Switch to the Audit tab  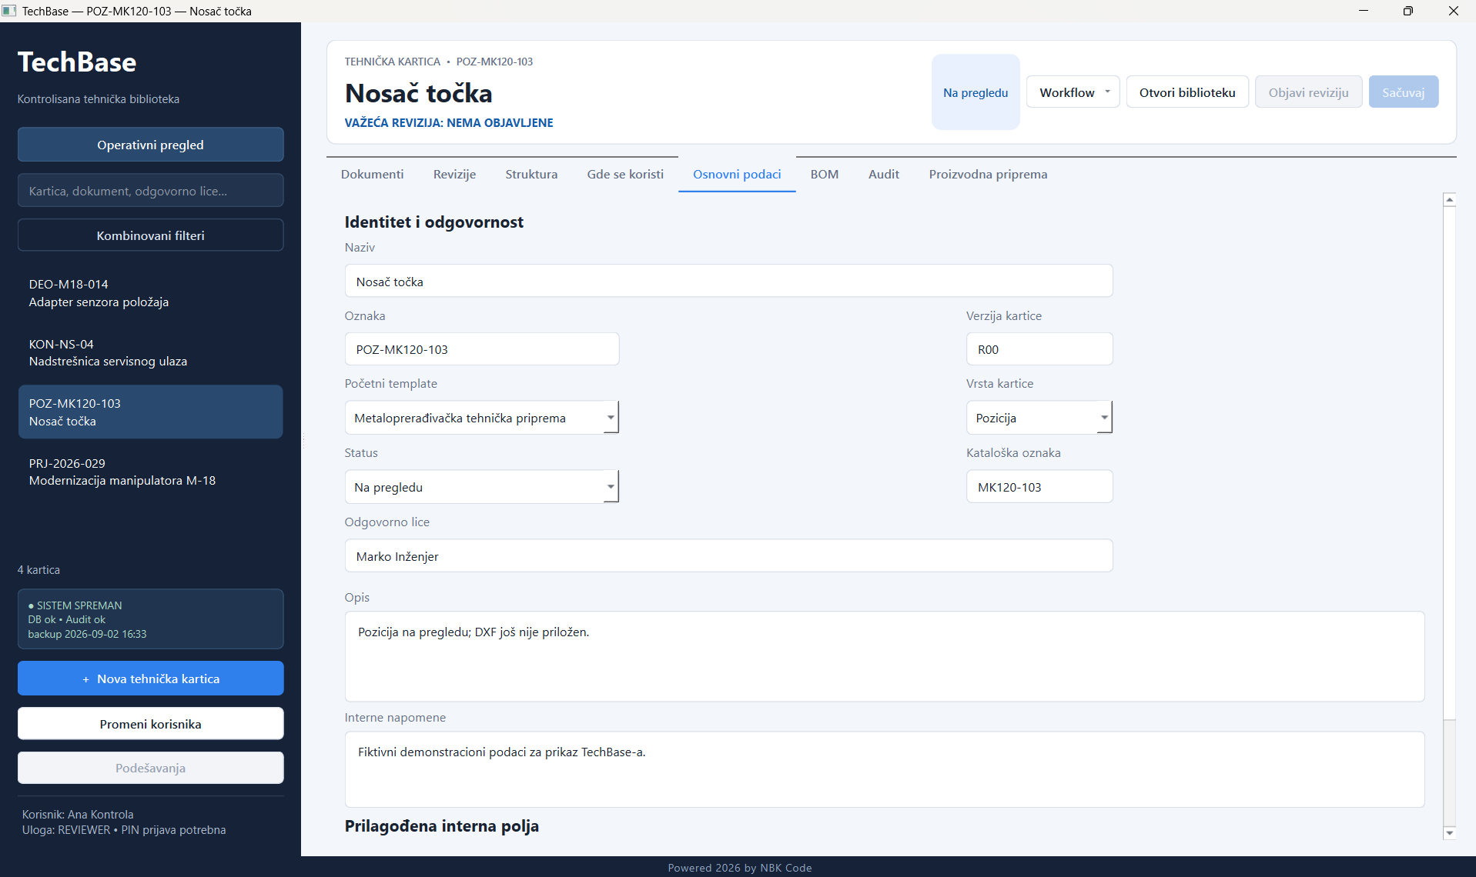point(884,175)
